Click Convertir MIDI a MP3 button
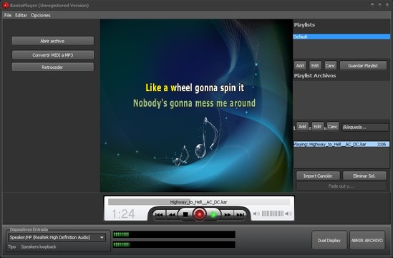The height and width of the screenshot is (258, 393). point(53,55)
